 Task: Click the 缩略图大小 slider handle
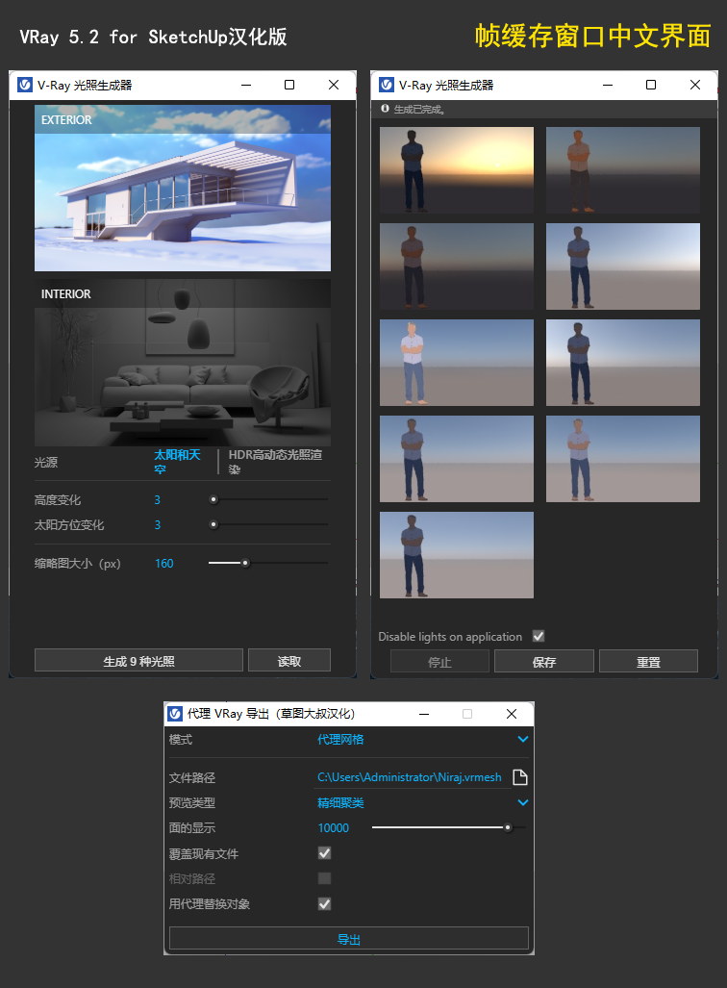coord(245,563)
